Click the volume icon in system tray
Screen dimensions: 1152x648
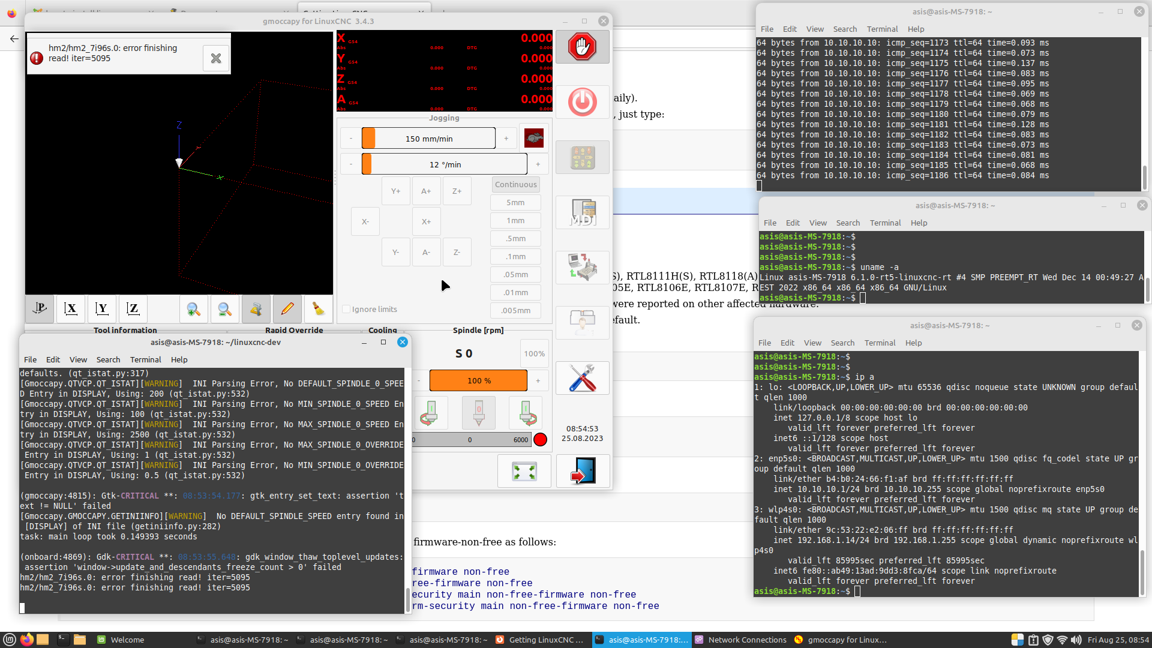(x=1076, y=640)
